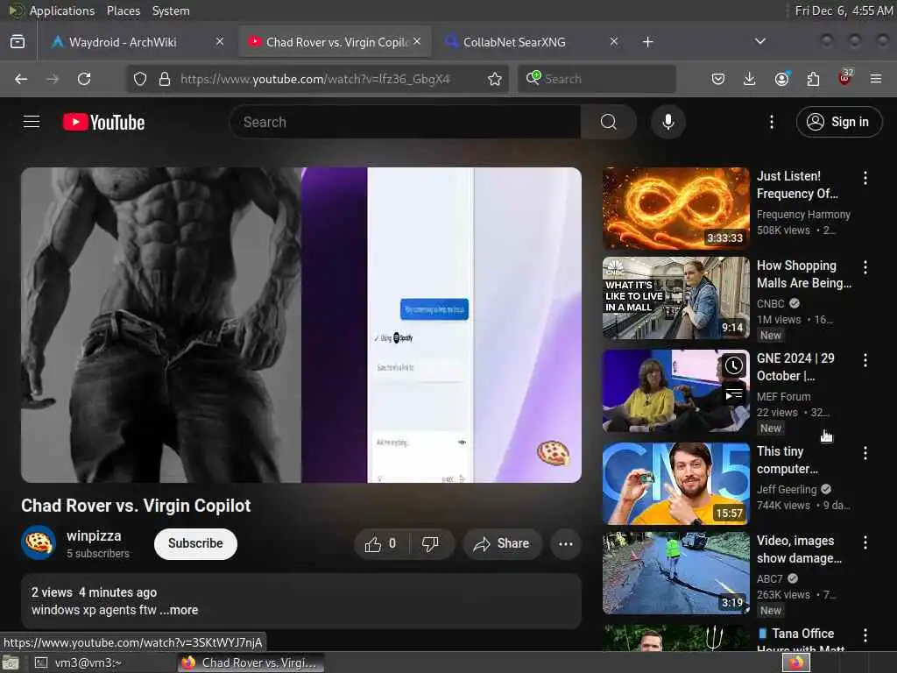
Task: Play the main Chad Rover video player
Action: pos(301,324)
